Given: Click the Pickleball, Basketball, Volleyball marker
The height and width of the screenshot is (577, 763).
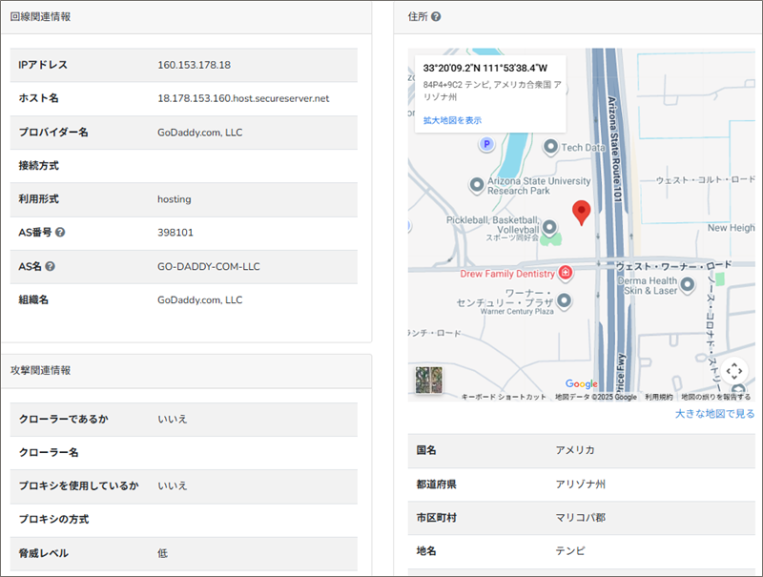Looking at the screenshot, I should (x=549, y=227).
